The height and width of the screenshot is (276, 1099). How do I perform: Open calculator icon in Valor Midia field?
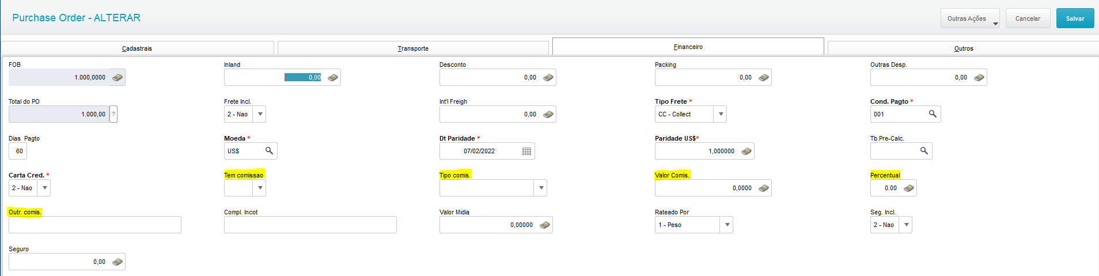[x=545, y=225]
